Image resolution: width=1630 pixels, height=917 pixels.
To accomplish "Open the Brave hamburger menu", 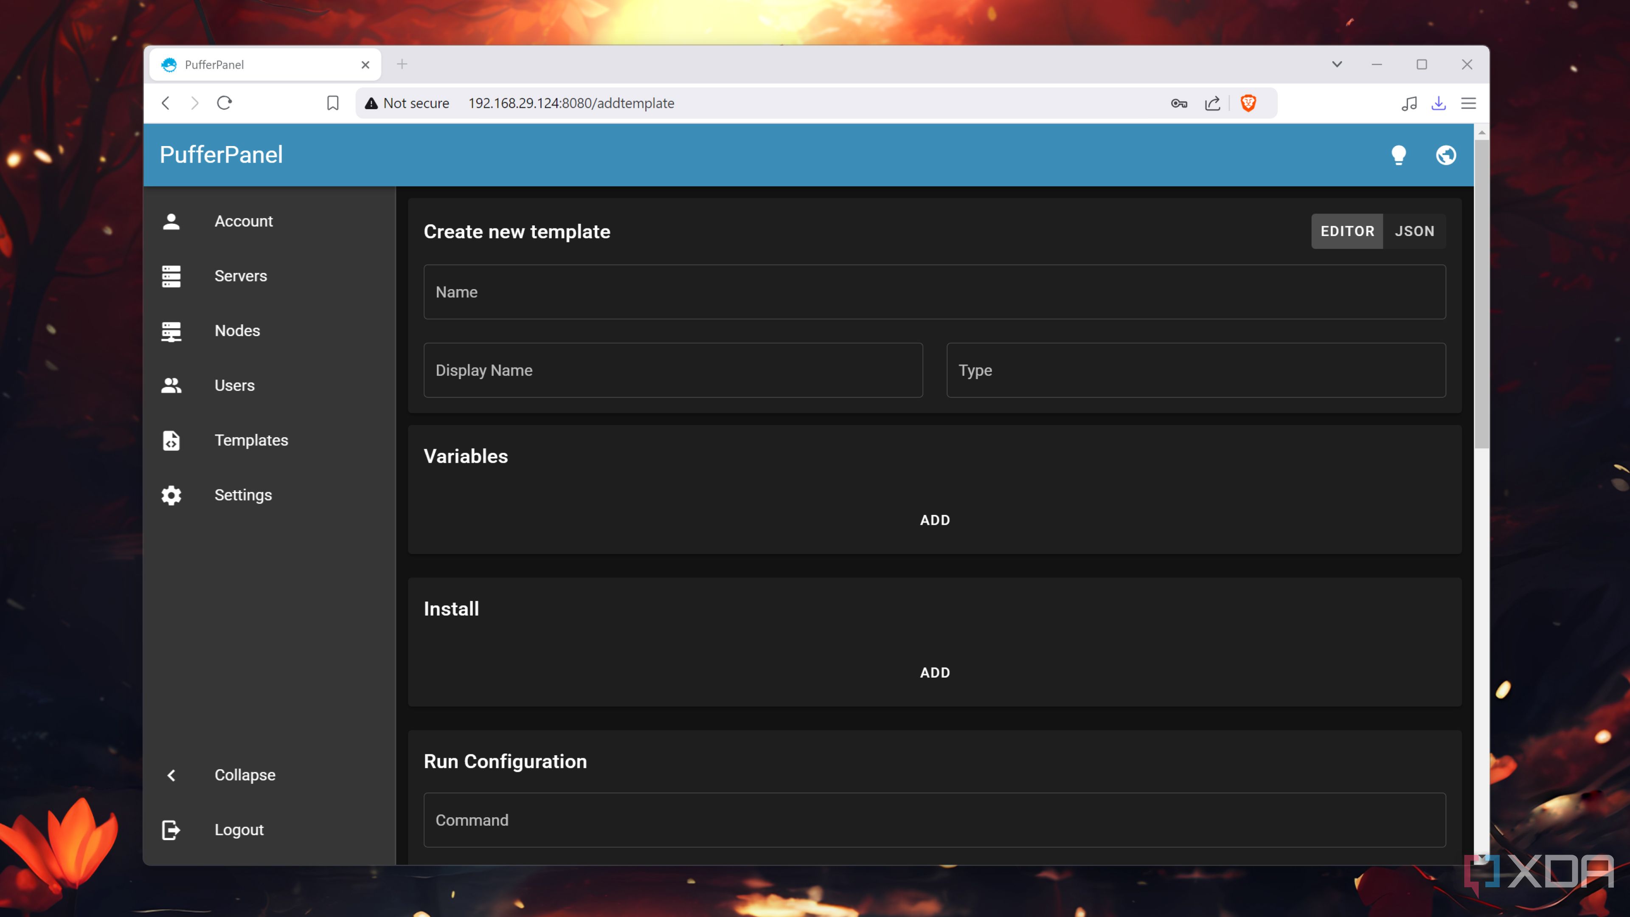I will [1469, 103].
